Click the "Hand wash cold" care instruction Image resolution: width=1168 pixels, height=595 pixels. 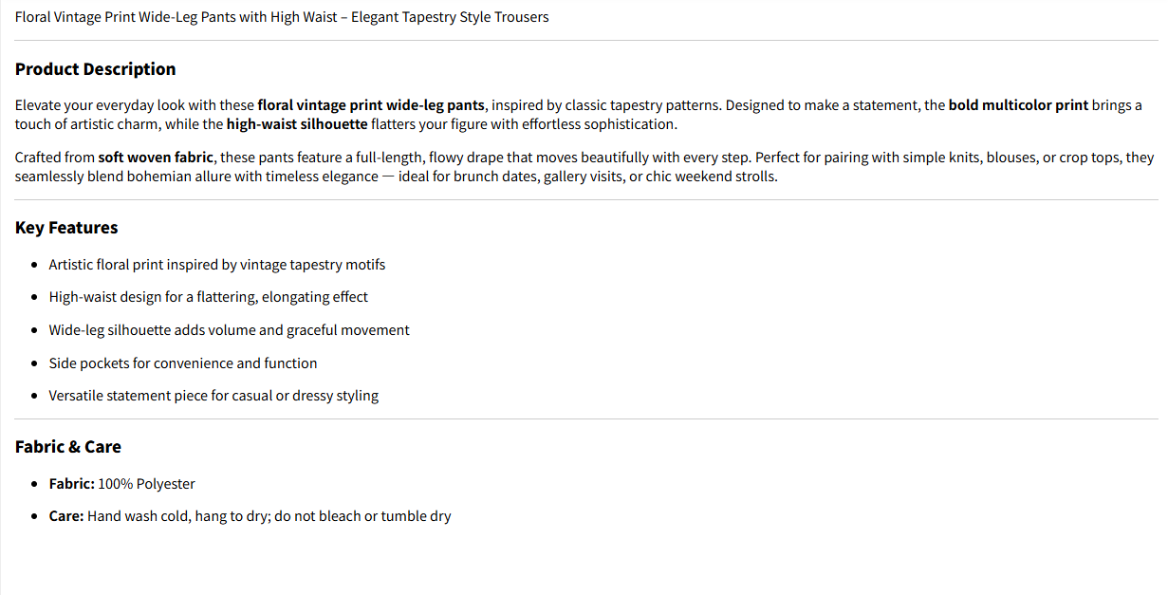[x=139, y=517]
